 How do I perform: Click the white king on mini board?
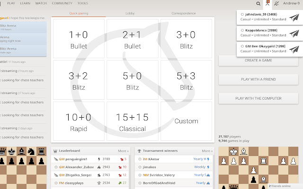(233, 151)
